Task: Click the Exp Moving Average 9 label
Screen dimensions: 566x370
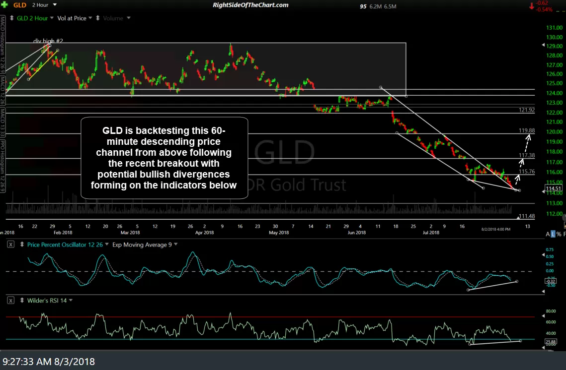Action: pos(142,245)
